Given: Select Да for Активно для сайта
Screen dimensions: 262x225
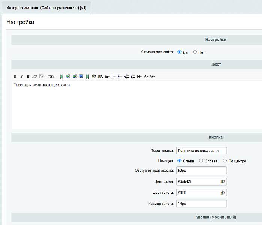Looking at the screenshot, I should click(179, 52).
